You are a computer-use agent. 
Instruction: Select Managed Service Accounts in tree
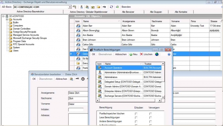pyautogui.click(x=26, y=35)
